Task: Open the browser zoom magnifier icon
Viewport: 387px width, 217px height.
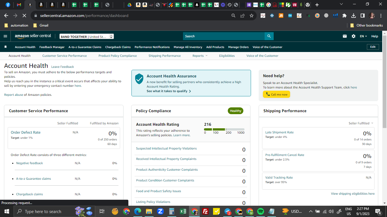Action: tap(233, 16)
